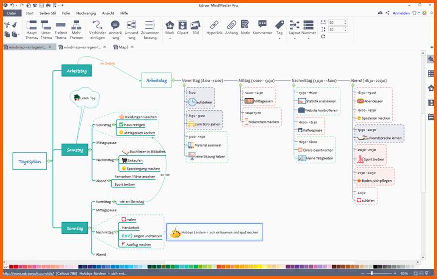437x279 pixels.
Task: Open the Datei menu
Action: click(12, 13)
